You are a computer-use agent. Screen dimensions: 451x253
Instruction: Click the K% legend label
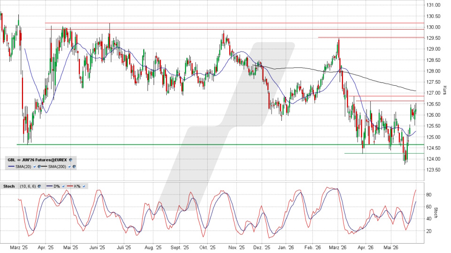pos(77,186)
